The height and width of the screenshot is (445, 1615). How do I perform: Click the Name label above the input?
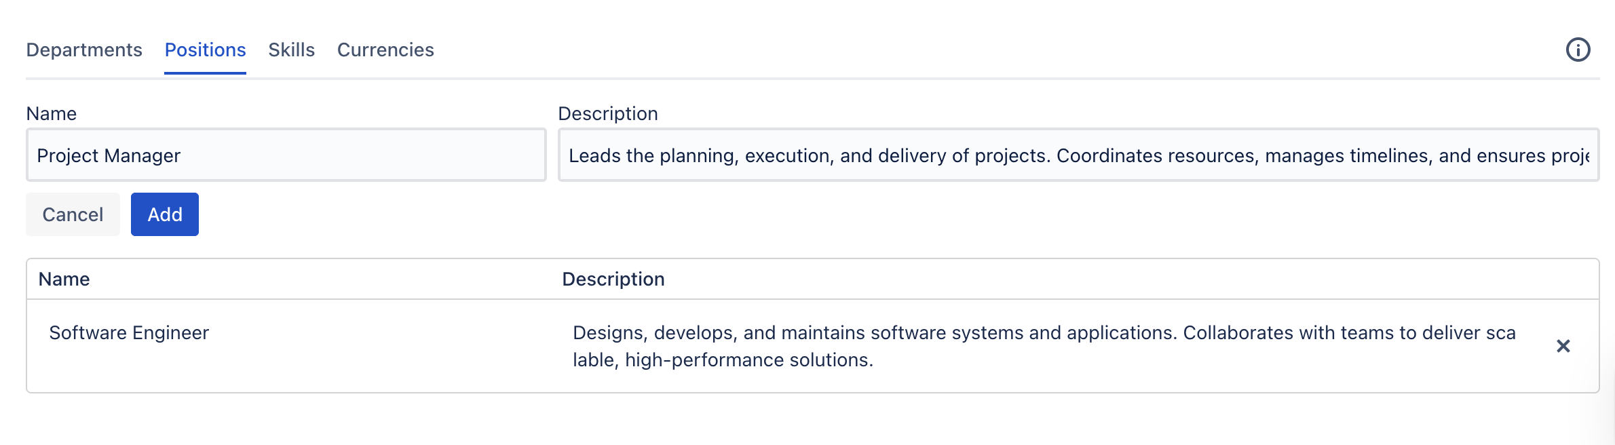[51, 113]
